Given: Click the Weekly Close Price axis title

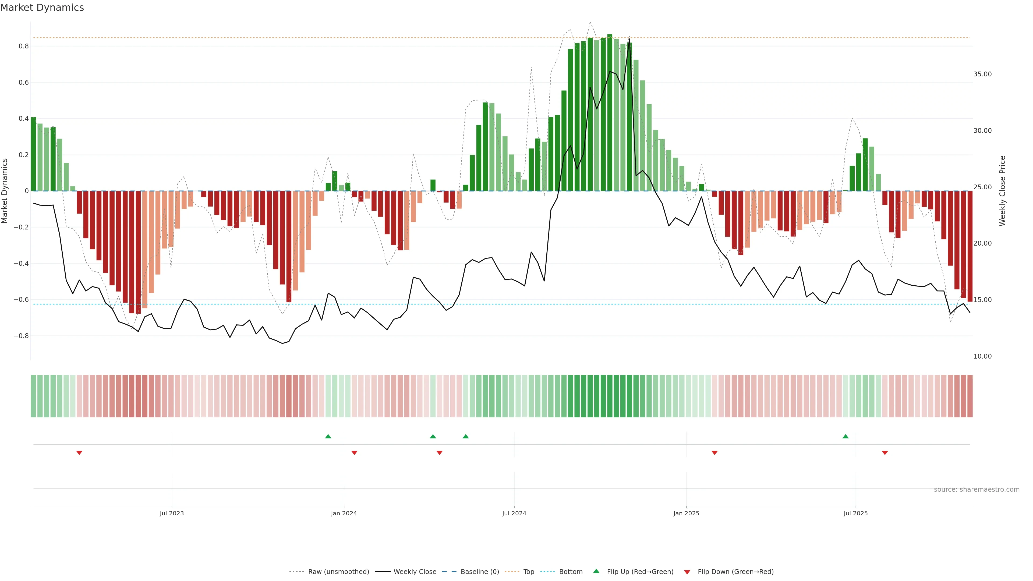Looking at the screenshot, I should tap(1002, 191).
